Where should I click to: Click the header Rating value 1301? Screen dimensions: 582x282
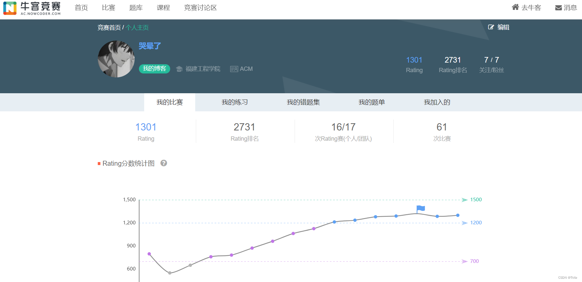[x=414, y=60]
